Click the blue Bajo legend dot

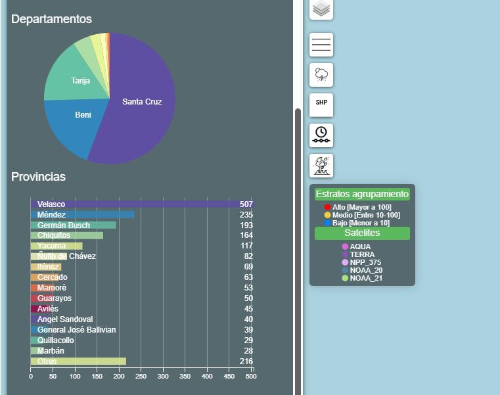click(327, 223)
